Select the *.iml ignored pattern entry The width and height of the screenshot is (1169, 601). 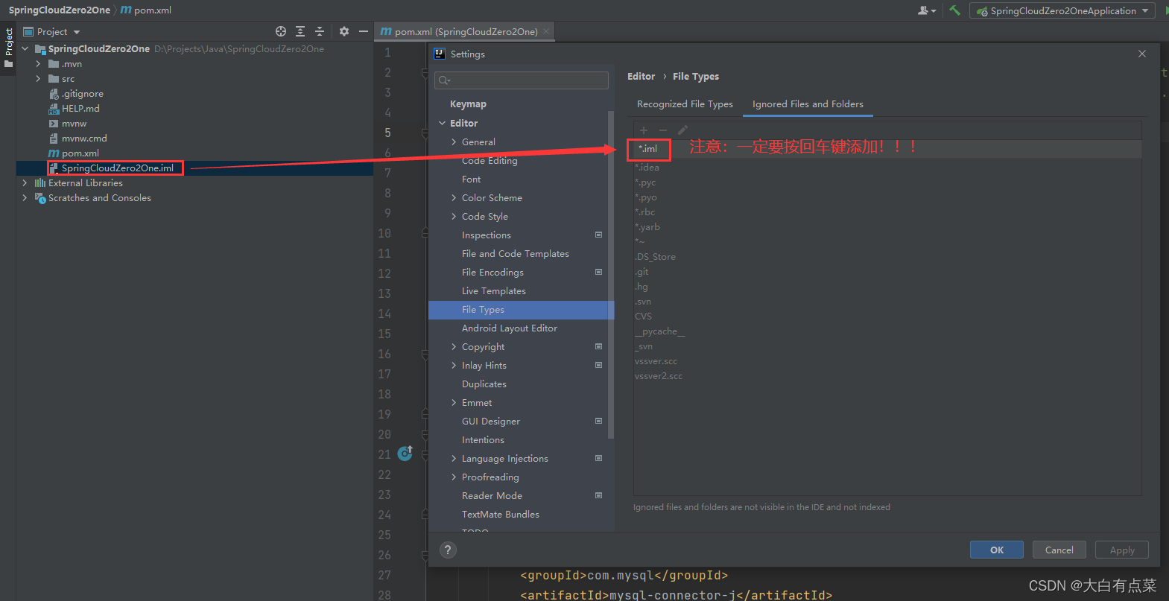coord(887,149)
